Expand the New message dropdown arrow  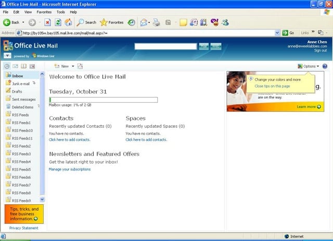[x=73, y=66]
